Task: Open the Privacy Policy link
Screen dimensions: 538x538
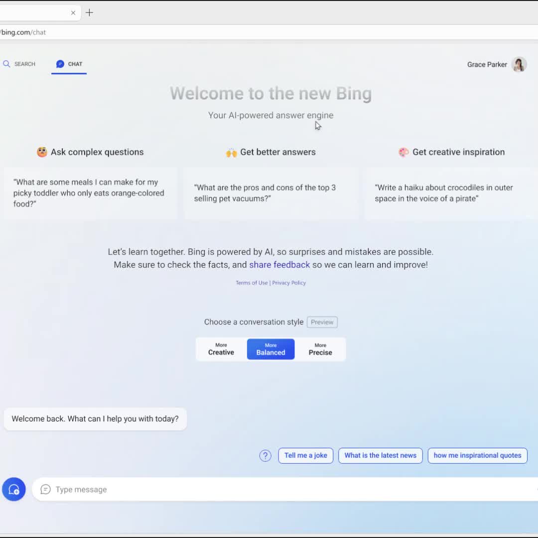Action: tap(289, 283)
